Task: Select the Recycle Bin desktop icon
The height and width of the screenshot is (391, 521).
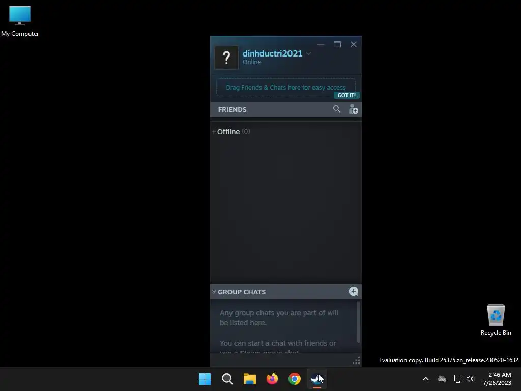Action: coord(496,321)
